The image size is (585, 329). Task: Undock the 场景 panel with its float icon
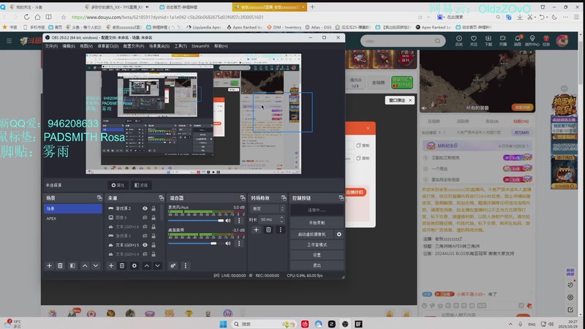pyautogui.click(x=99, y=197)
